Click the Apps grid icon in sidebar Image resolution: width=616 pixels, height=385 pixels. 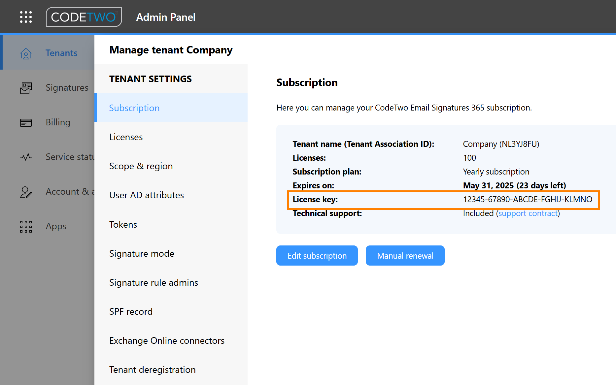pos(26,227)
